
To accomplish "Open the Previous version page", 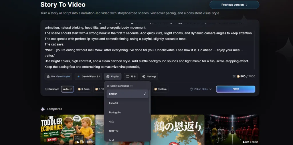I will click(234, 5).
